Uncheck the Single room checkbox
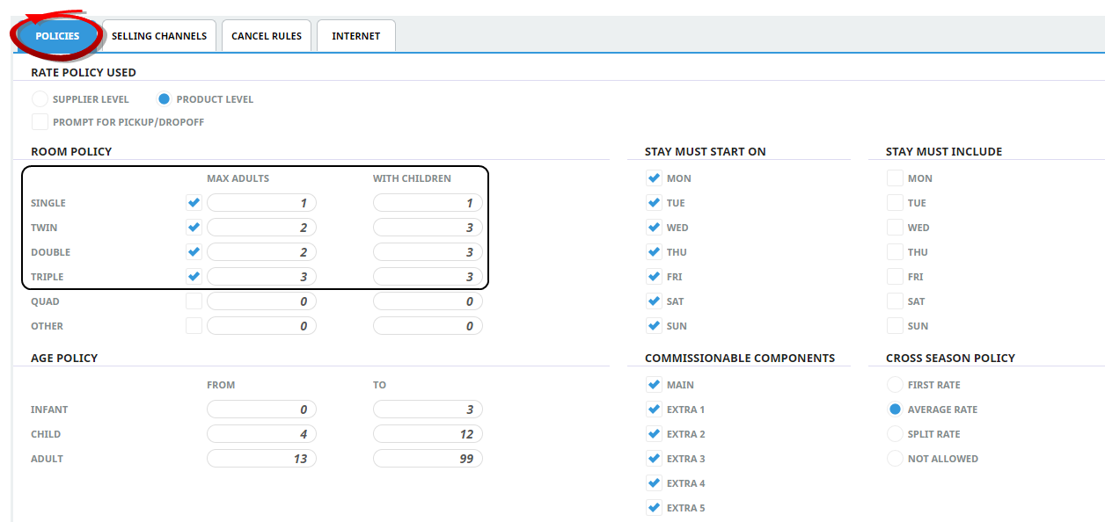This screenshot has width=1105, height=522. pos(194,203)
